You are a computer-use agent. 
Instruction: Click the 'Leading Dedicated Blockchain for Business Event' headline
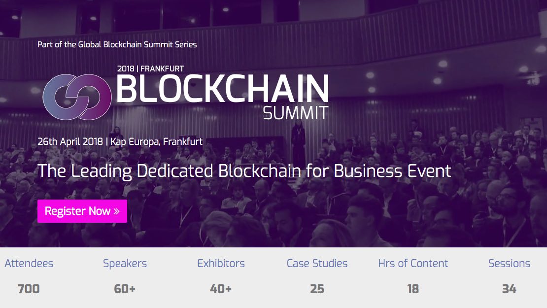244,171
